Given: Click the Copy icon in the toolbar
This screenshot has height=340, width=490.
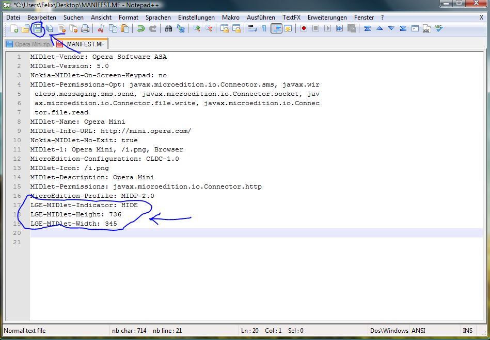Looking at the screenshot, I should (x=113, y=29).
